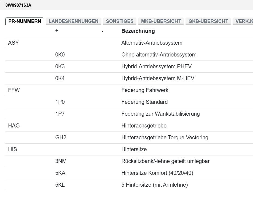Click the 0K0 PR number

click(60, 55)
